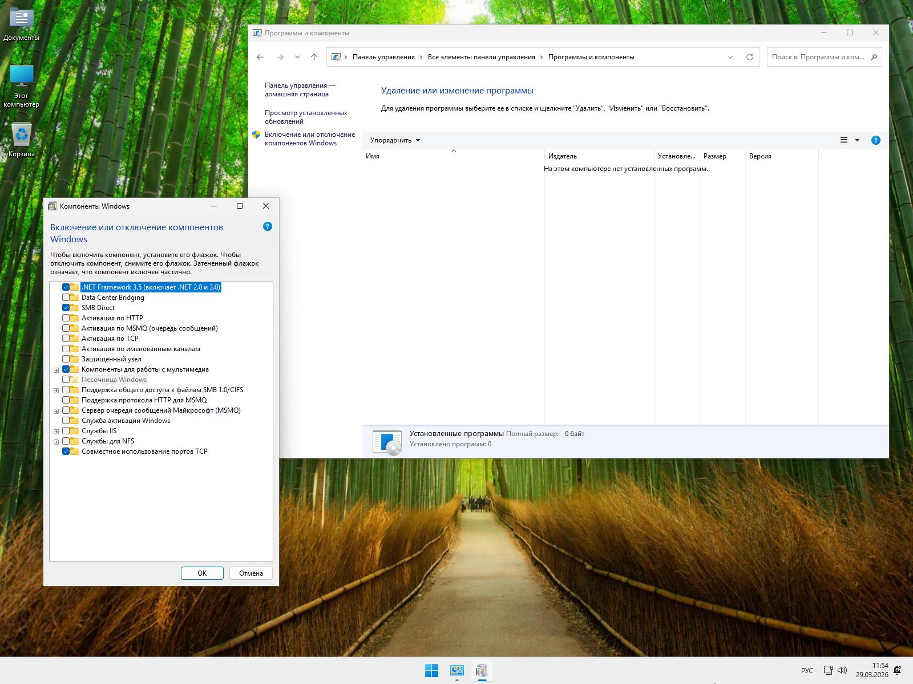Open This Computer desktop icon
The height and width of the screenshot is (684, 913).
coord(21,77)
